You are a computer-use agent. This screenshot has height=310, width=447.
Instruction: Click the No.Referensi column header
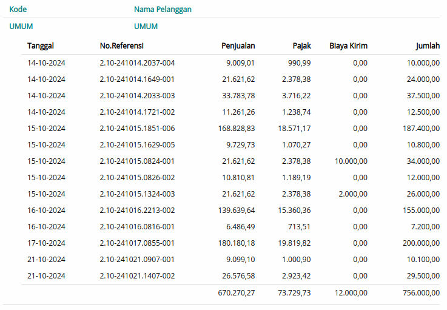click(x=122, y=45)
